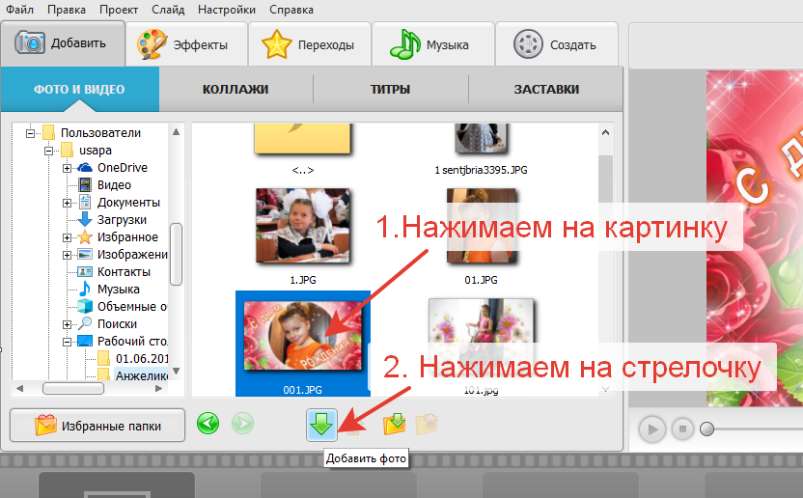Expand the Изображения tree node
The height and width of the screenshot is (498, 803).
click(68, 255)
